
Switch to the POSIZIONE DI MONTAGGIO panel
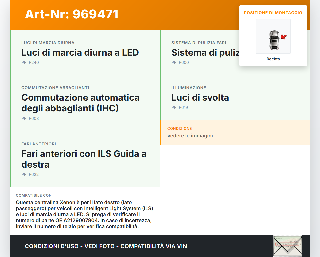click(273, 35)
